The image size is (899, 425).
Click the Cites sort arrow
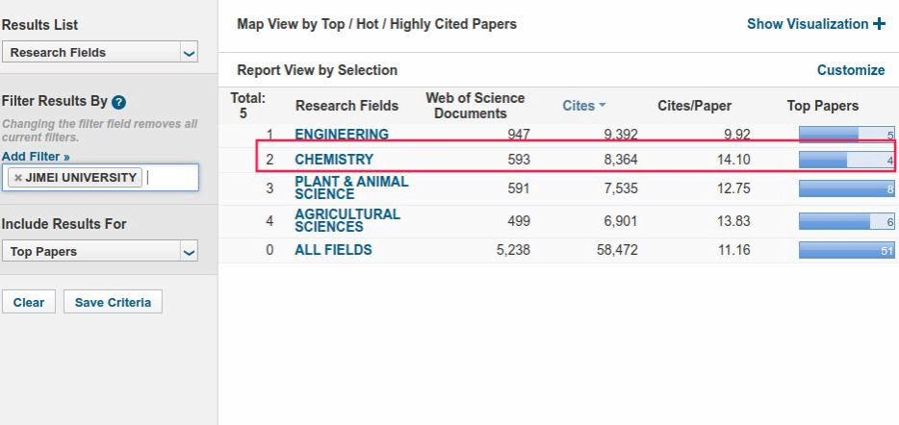pyautogui.click(x=603, y=106)
